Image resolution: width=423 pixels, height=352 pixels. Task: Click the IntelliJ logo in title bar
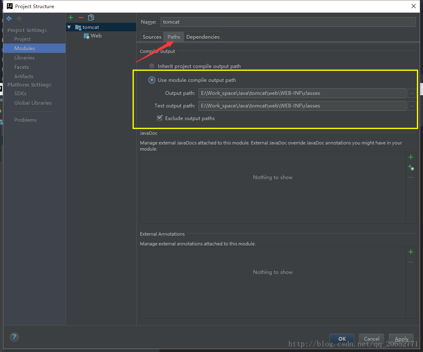tap(10, 6)
